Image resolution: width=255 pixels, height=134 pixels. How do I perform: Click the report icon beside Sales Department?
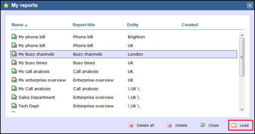pyautogui.click(x=14, y=98)
